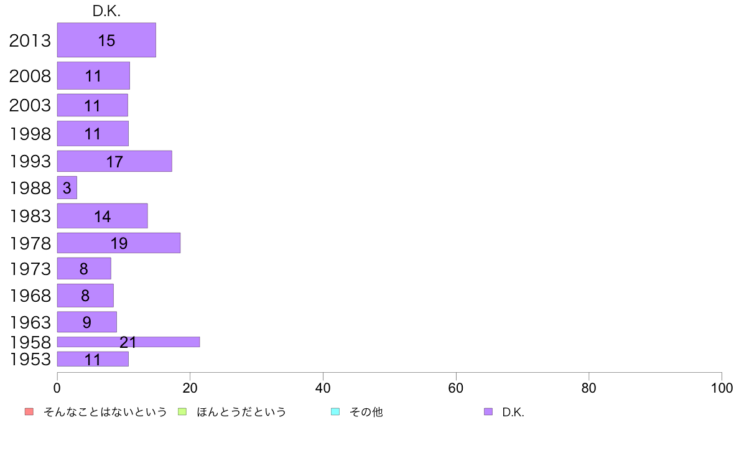The width and height of the screenshot is (739, 458).
Task: Select the 1958 bar showing 21
Action: (128, 342)
